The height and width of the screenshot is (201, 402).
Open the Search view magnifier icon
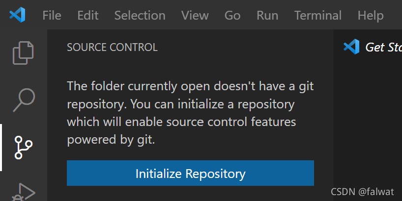pyautogui.click(x=24, y=100)
